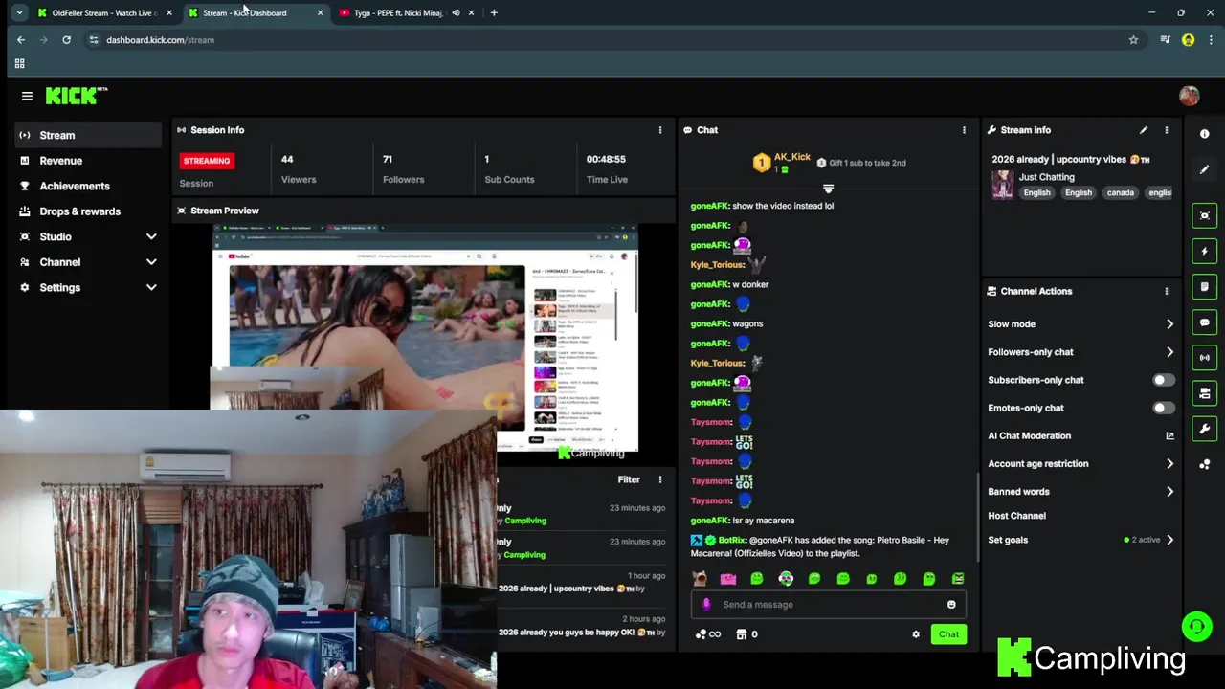Open Slow mode options arrow

click(x=1169, y=324)
